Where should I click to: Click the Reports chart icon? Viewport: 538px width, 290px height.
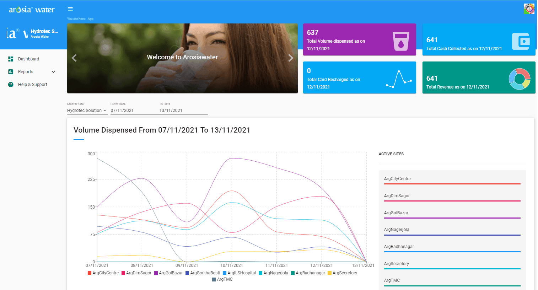[x=11, y=72]
